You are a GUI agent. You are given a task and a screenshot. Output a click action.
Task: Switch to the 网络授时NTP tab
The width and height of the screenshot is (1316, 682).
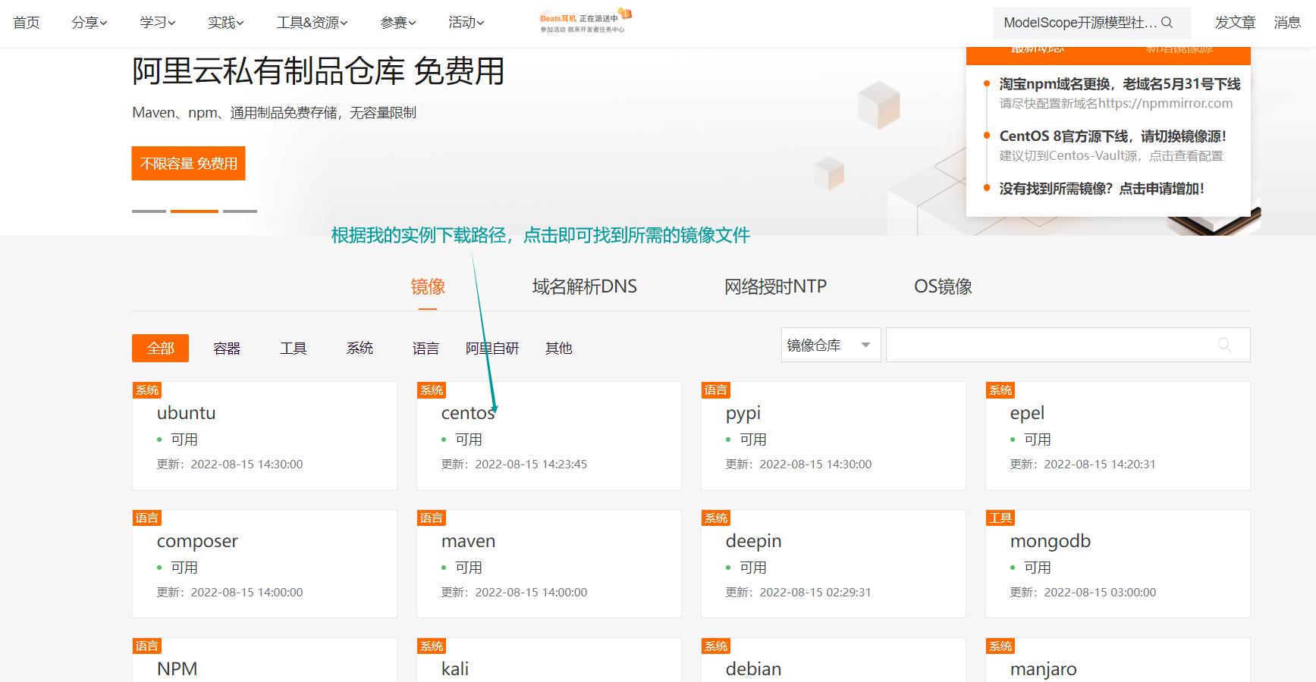[775, 286]
